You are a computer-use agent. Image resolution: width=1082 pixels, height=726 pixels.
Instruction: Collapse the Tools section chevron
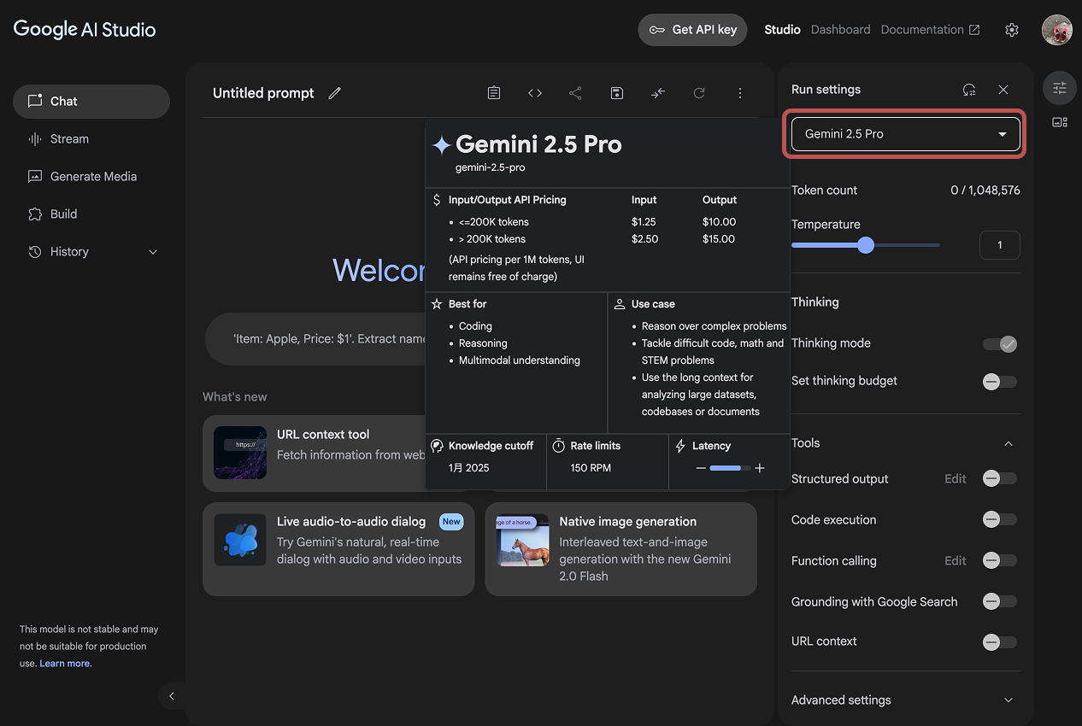click(1008, 443)
